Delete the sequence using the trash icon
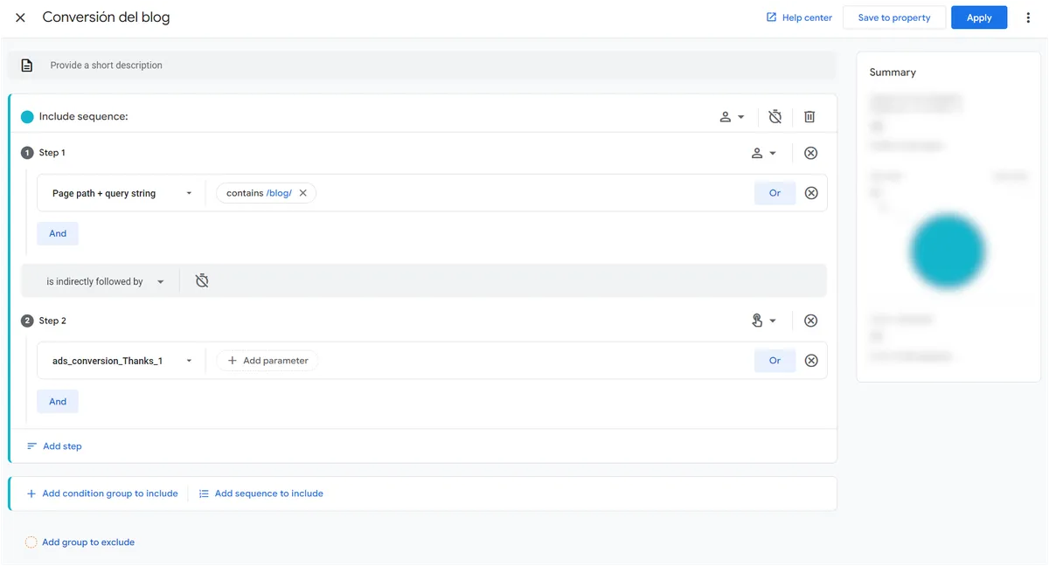The image size is (1049, 566). [x=809, y=115]
